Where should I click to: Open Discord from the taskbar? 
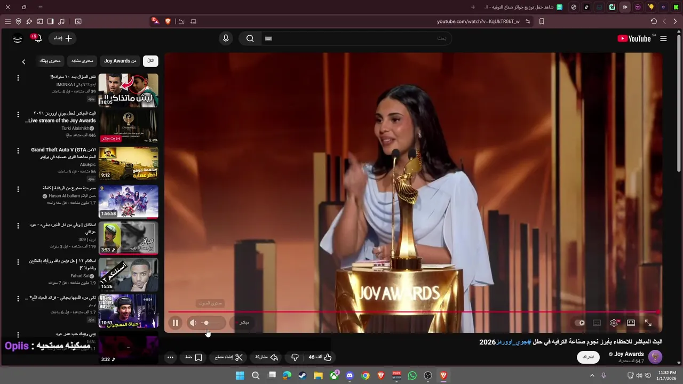coord(350,375)
